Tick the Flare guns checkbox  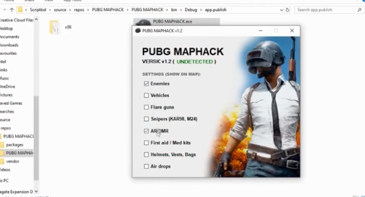[146, 107]
